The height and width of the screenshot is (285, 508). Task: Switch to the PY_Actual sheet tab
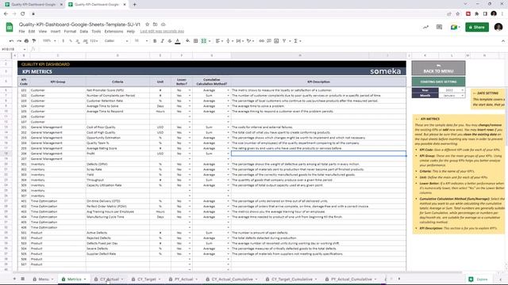pos(183,279)
